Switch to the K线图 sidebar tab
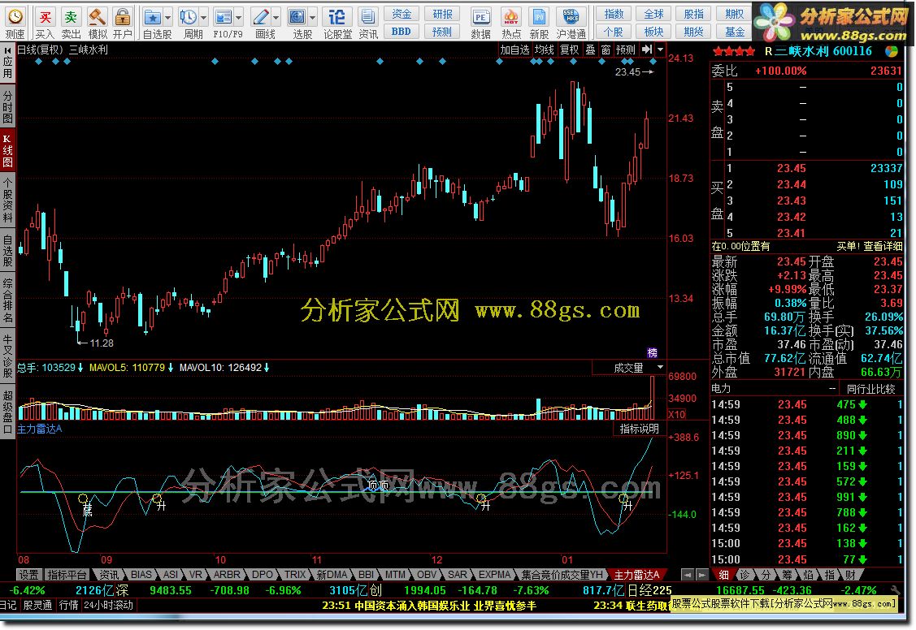The image size is (916, 630). tap(7, 150)
